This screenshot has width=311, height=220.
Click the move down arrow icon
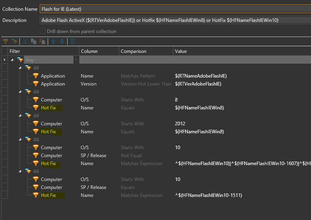point(62,41)
